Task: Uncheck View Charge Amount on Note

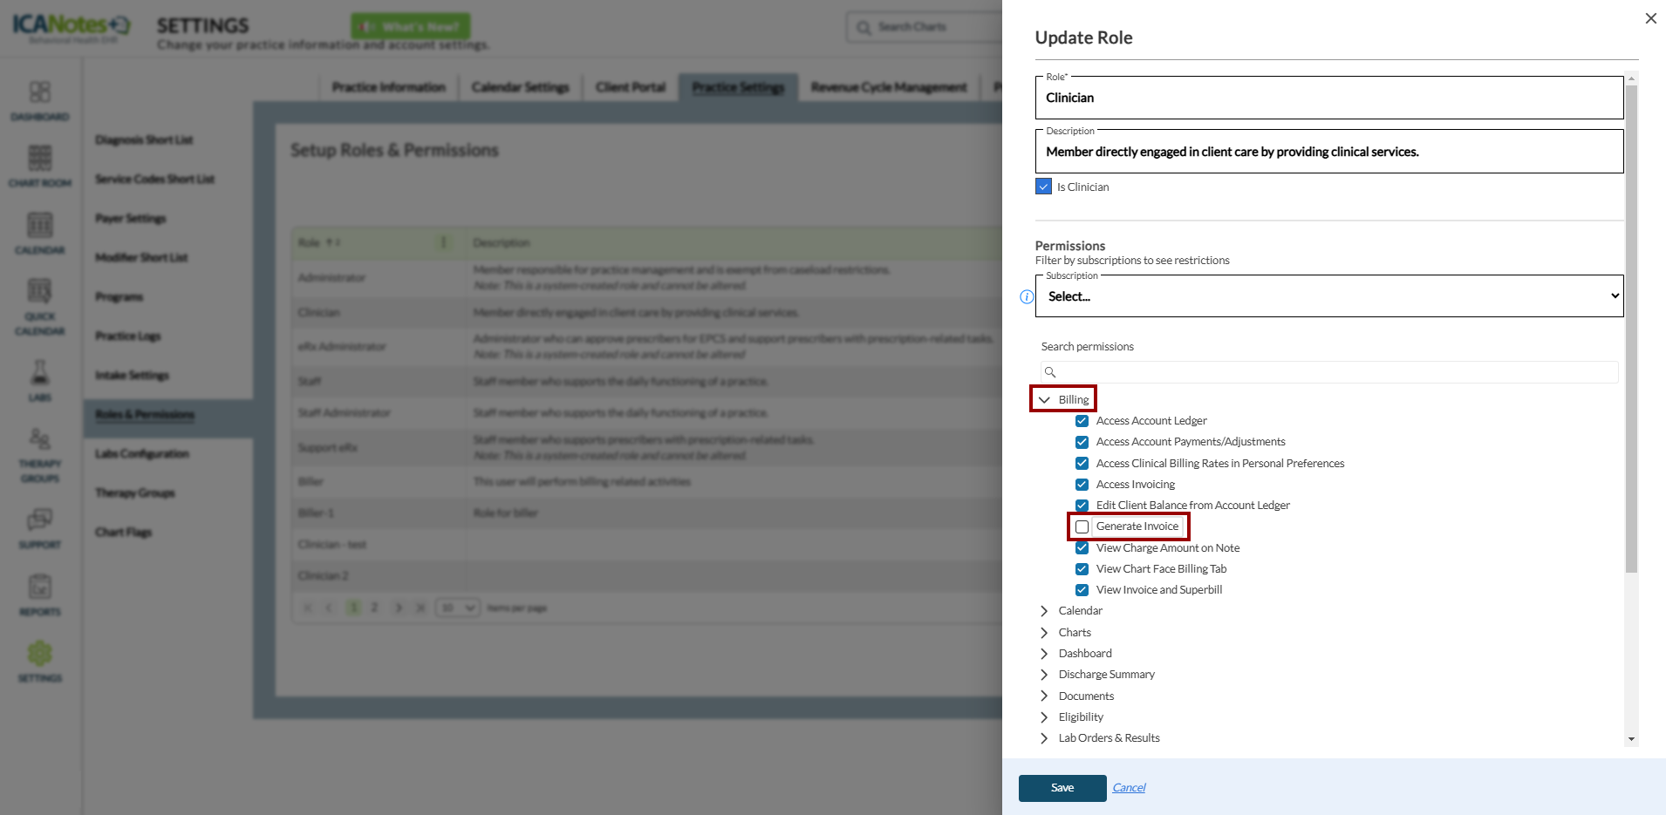Action: 1082,548
